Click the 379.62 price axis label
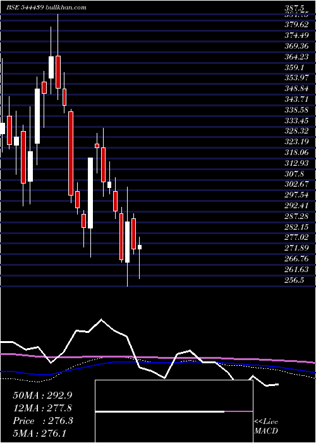This screenshot has height=443, width=316. coord(296,25)
